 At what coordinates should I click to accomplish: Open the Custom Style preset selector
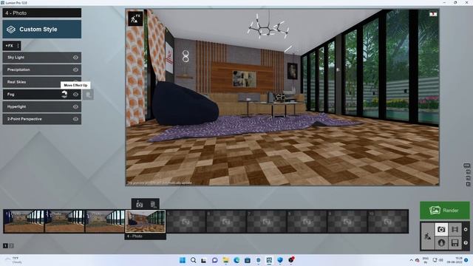click(42, 30)
